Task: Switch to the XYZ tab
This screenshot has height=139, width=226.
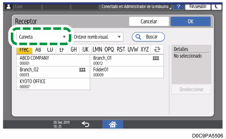Action: click(x=145, y=50)
